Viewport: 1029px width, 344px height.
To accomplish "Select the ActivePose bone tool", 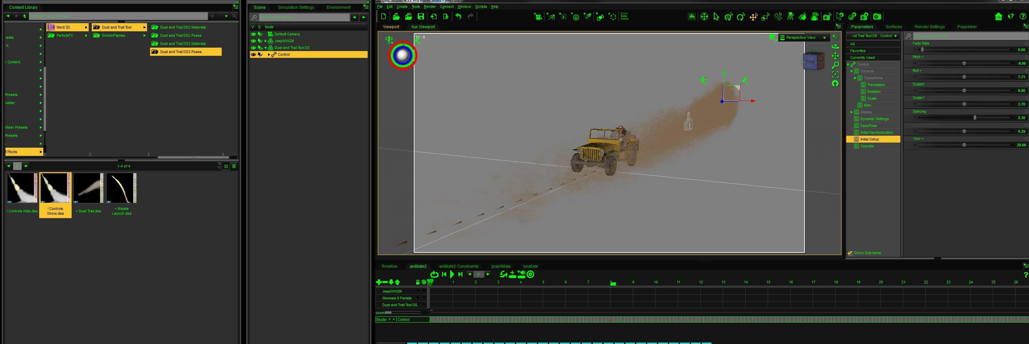I will pyautogui.click(x=778, y=16).
